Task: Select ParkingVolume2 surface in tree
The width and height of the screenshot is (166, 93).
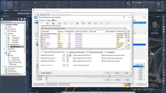Action: click(15, 47)
